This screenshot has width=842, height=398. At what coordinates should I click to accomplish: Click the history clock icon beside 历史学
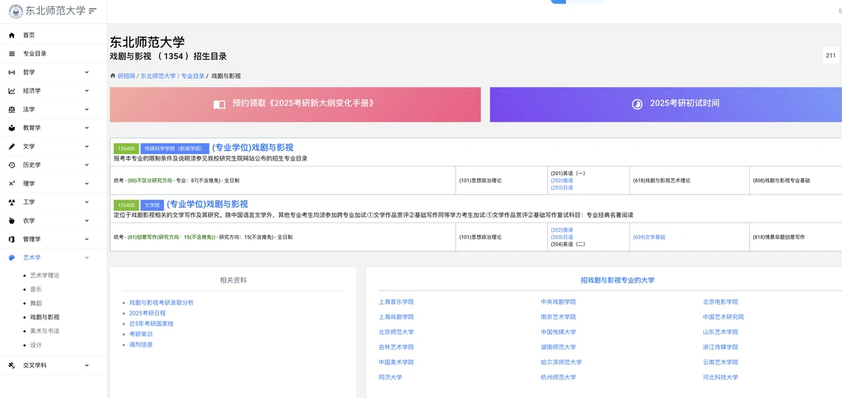[x=12, y=165]
